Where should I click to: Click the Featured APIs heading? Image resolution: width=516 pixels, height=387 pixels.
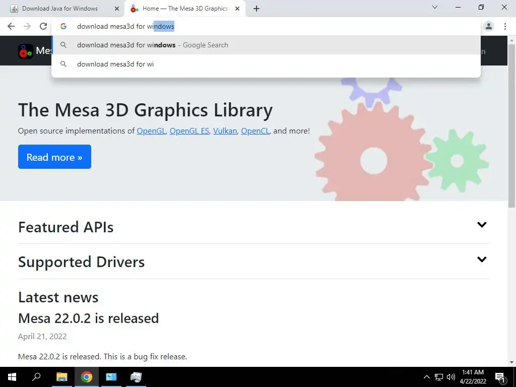click(66, 227)
